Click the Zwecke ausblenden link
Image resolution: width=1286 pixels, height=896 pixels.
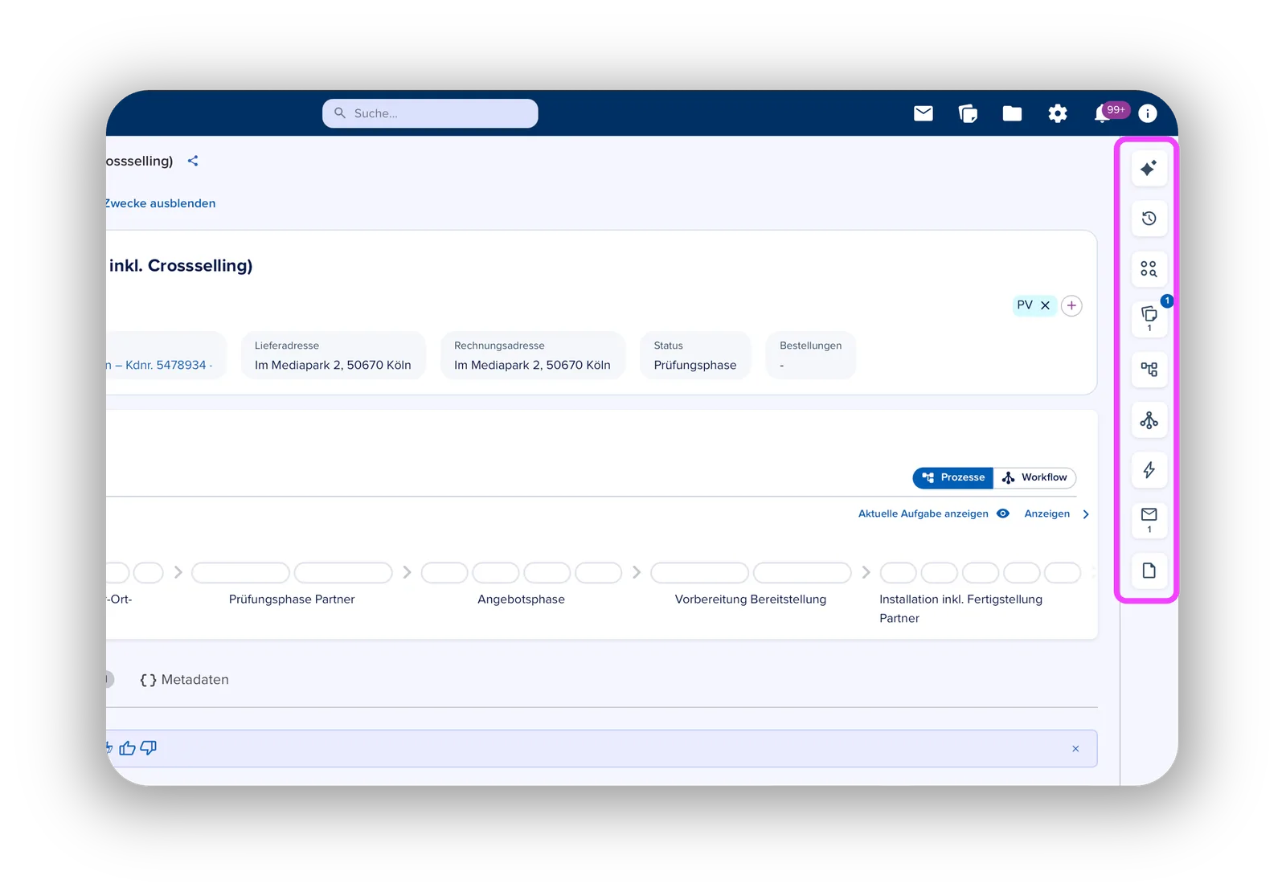pos(160,203)
